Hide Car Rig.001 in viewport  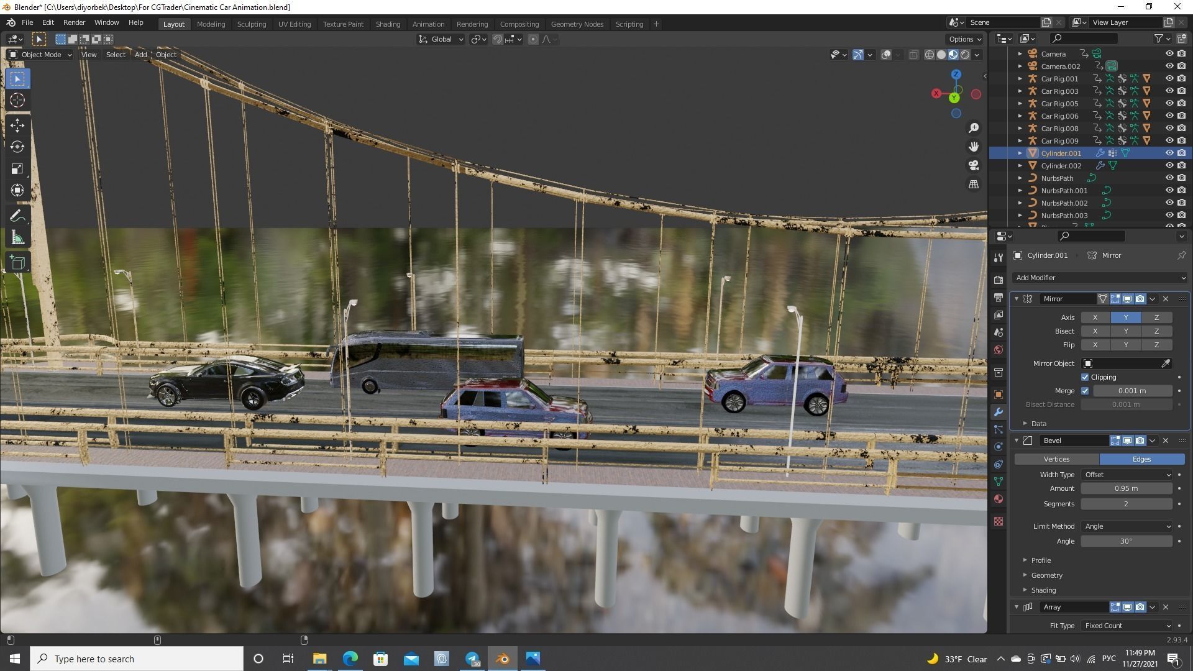[1169, 79]
